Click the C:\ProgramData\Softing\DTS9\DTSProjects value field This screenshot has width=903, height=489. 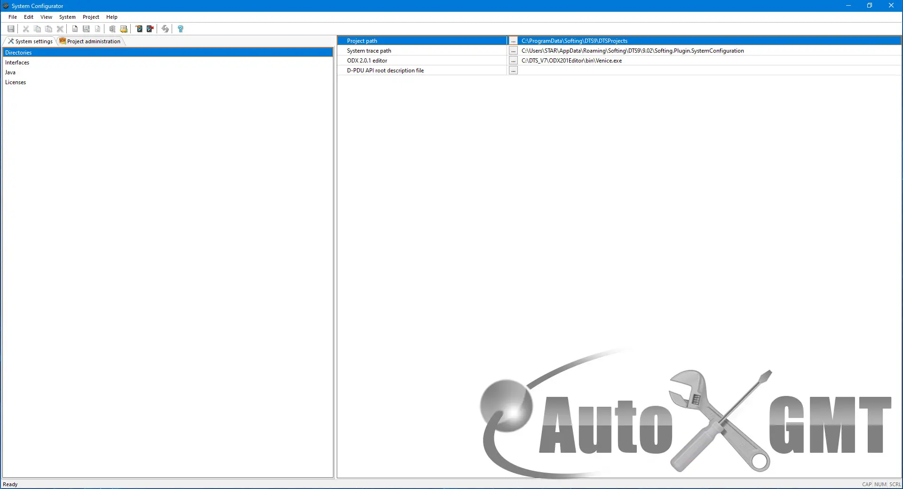710,41
